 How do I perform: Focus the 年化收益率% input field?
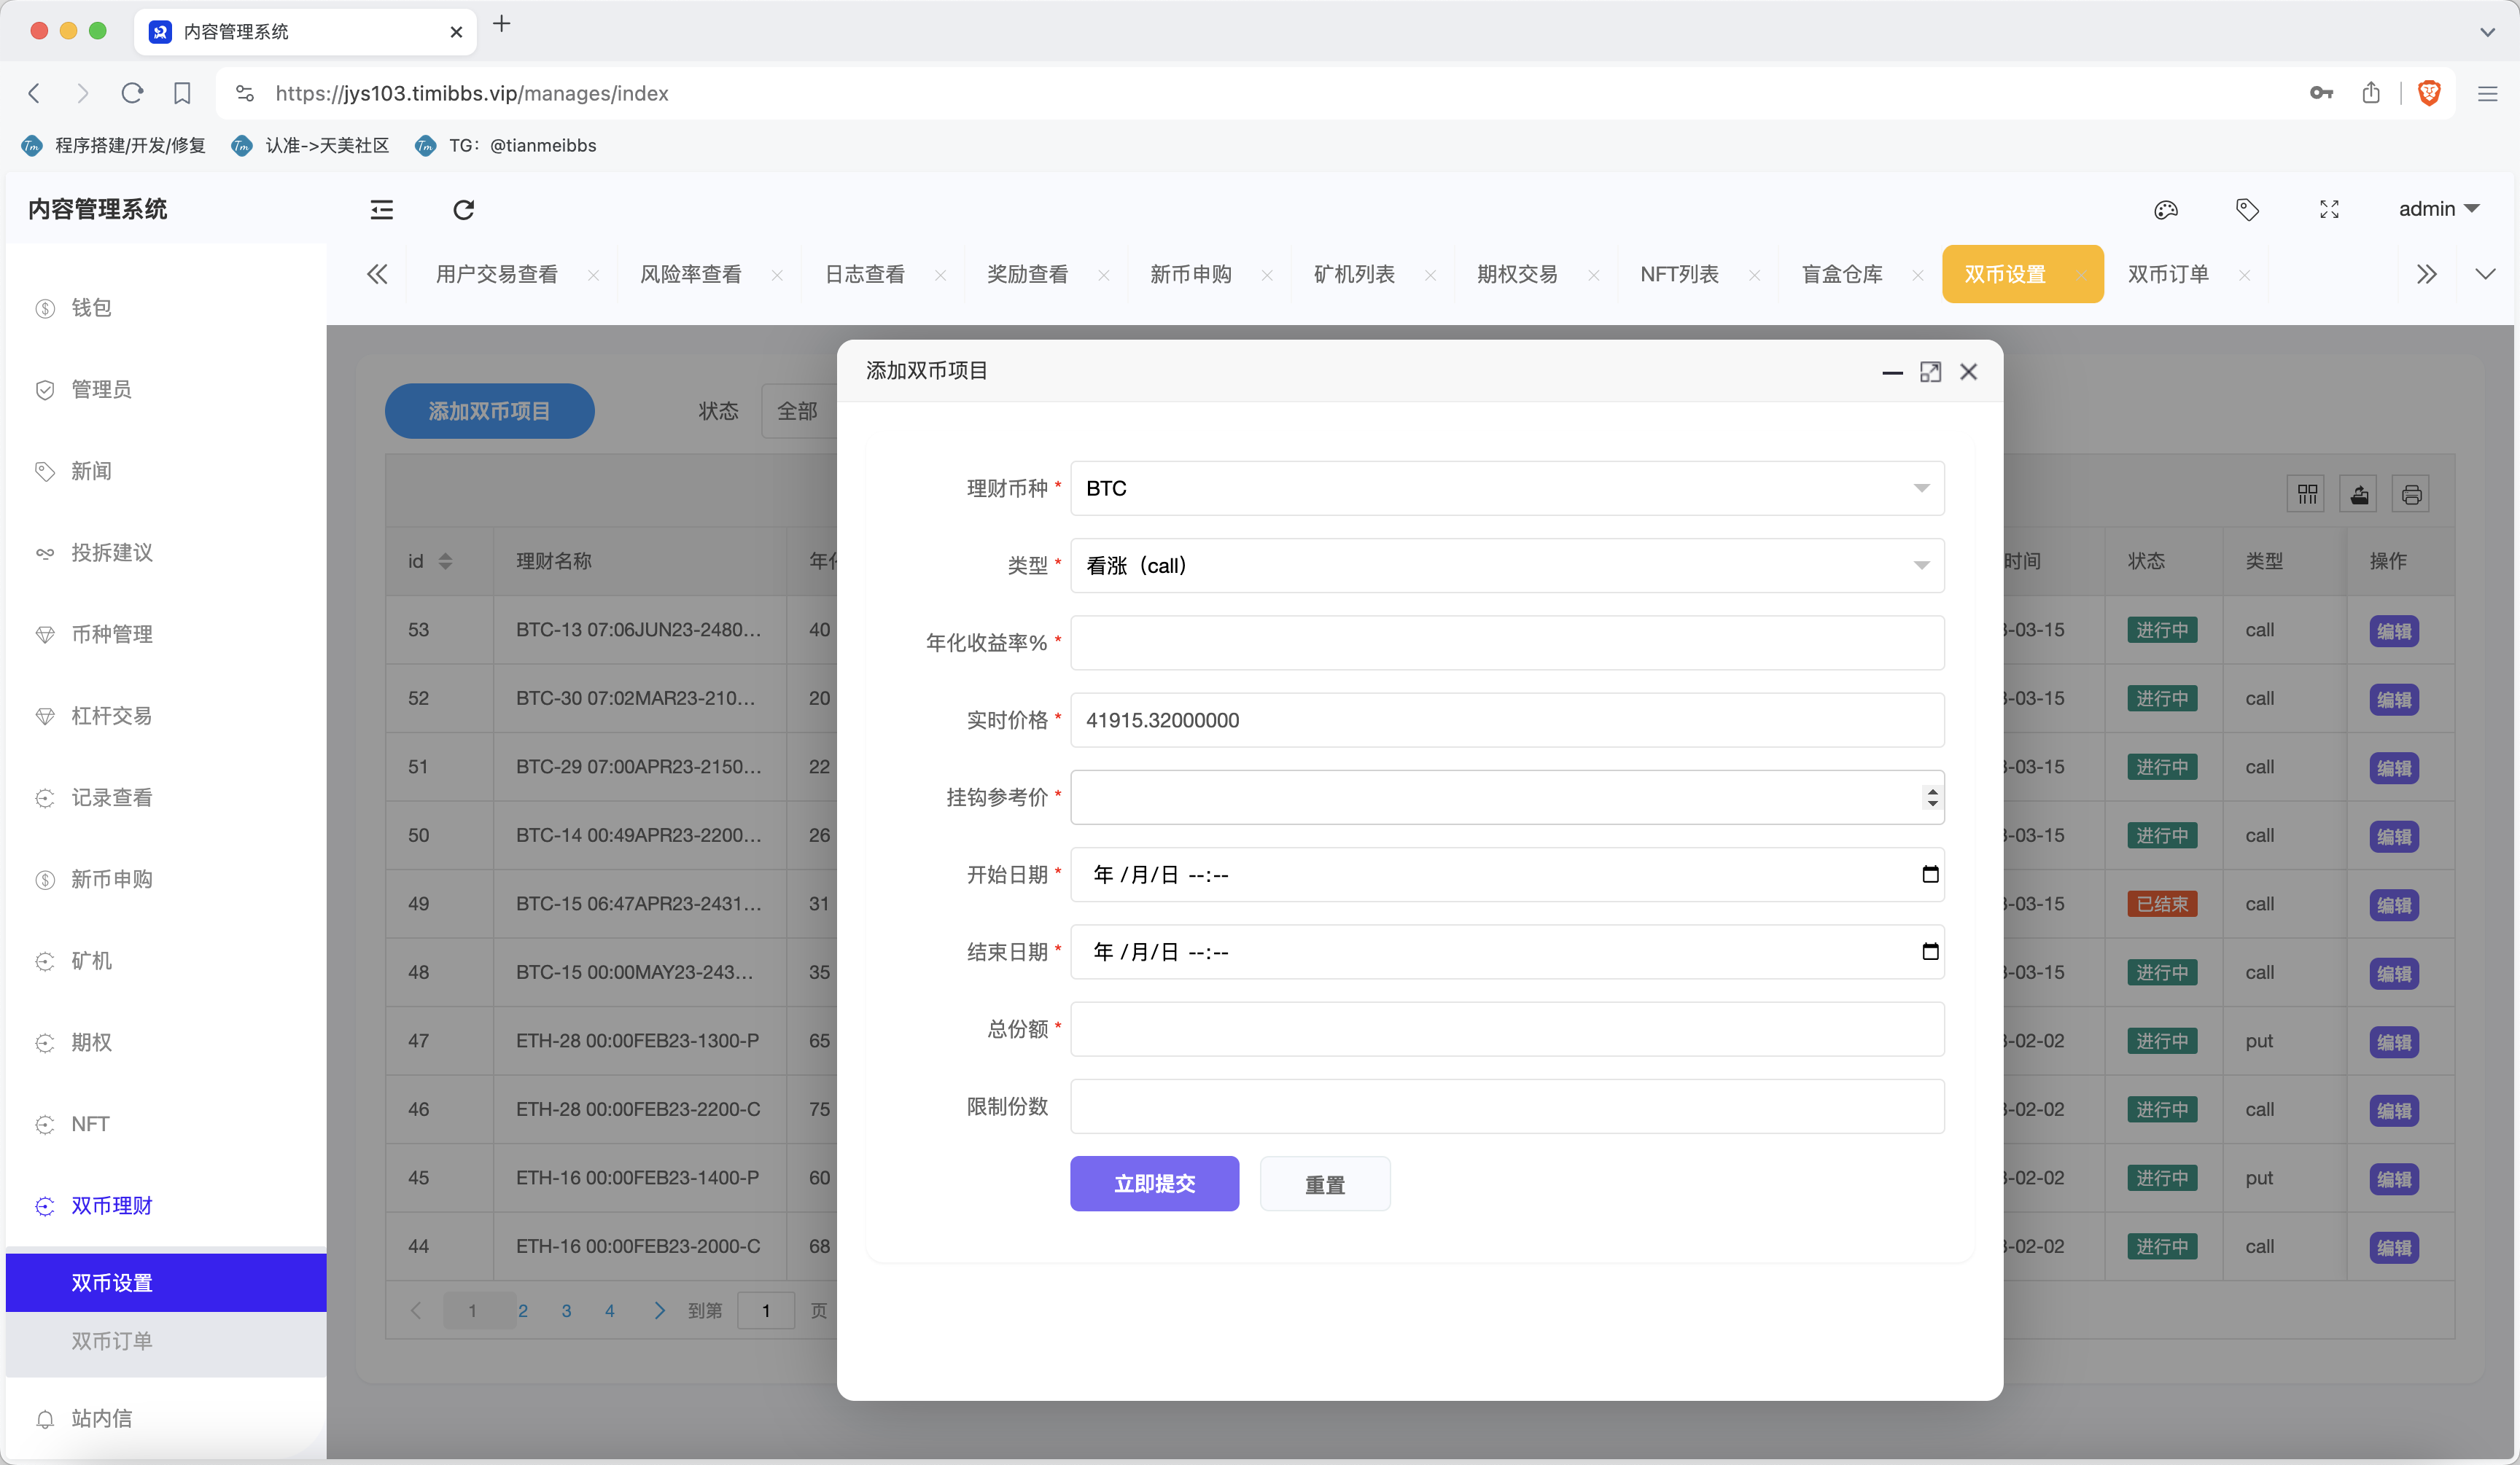[1507, 643]
